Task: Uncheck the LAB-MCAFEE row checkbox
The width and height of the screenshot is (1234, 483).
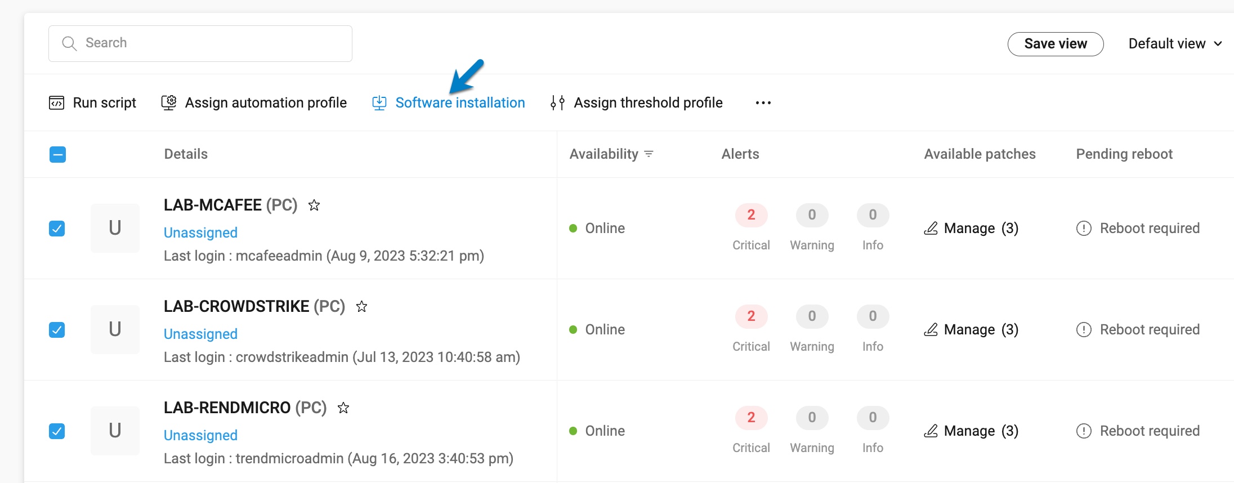Action: [57, 228]
